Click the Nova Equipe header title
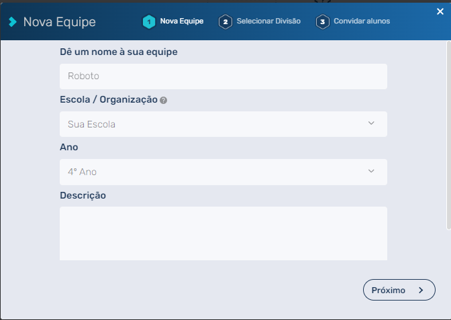Viewport: 451px width, 320px height. [59, 22]
